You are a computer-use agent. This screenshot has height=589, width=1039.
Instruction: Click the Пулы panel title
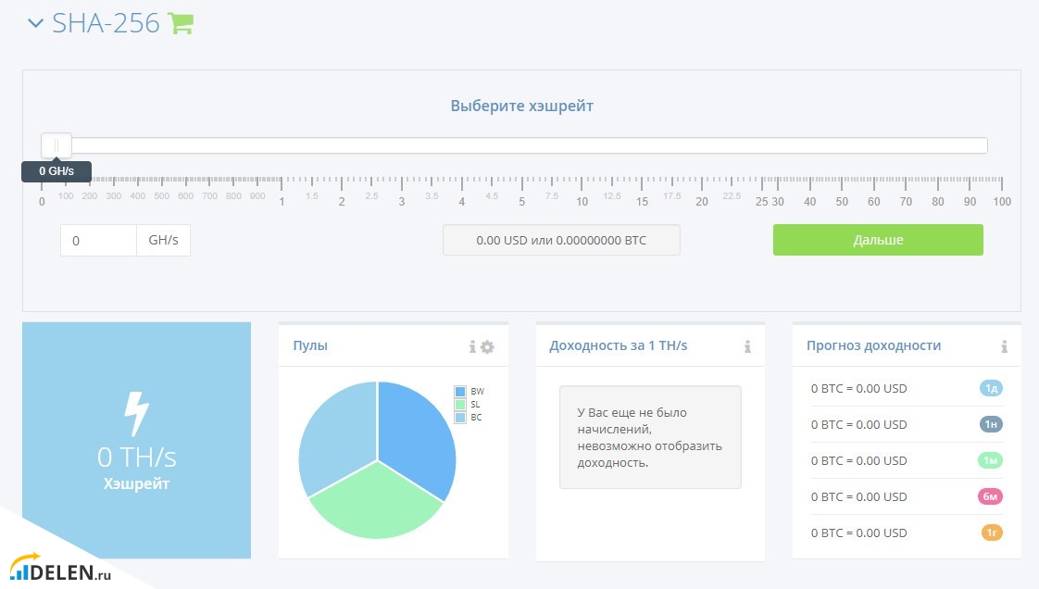pos(310,345)
